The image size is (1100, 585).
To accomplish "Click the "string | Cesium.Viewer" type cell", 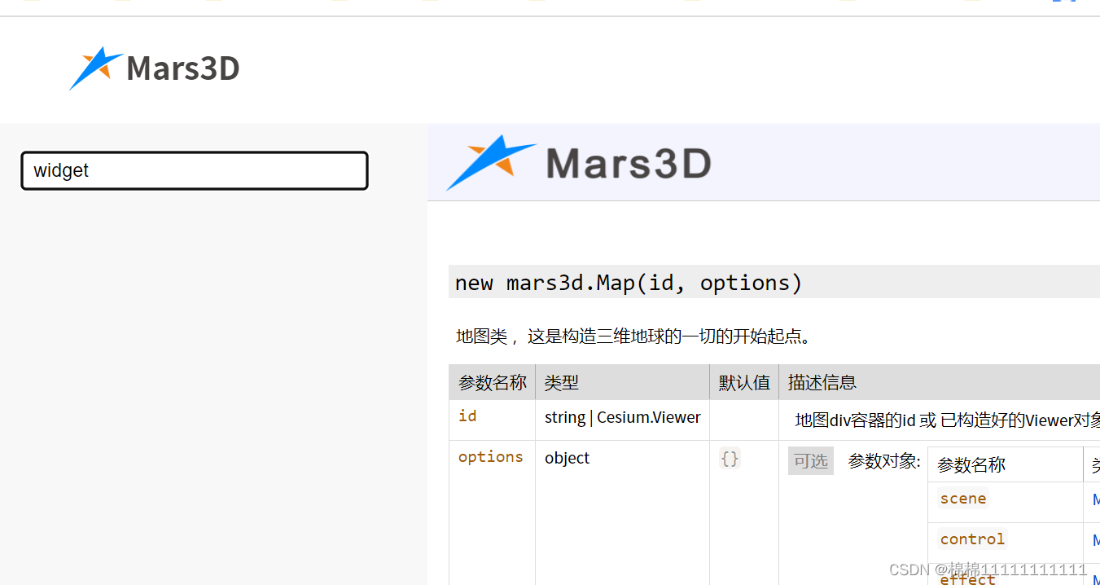I will point(623,417).
